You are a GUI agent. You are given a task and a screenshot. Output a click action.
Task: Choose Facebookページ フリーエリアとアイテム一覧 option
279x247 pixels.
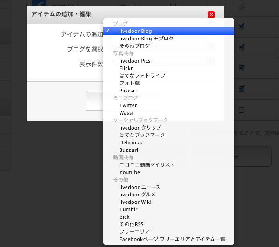click(x=169, y=239)
